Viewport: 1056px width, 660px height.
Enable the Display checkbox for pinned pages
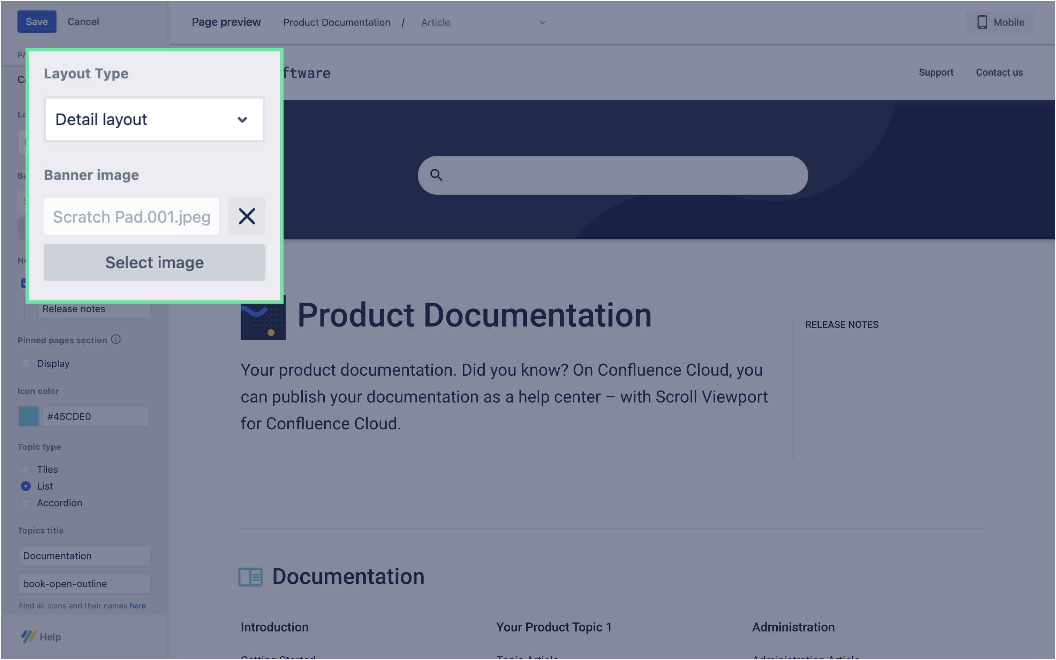coord(26,363)
